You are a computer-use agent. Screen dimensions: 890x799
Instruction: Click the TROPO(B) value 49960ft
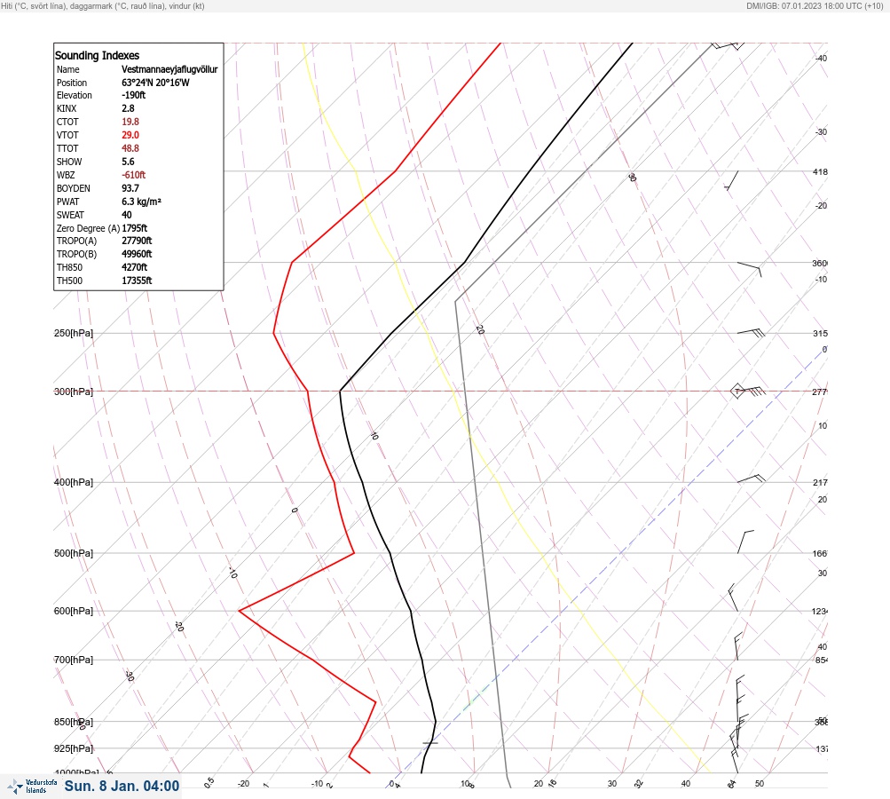coord(137,254)
